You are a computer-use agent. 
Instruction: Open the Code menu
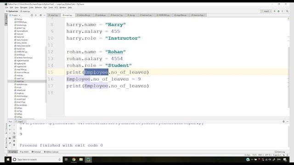[x=31, y=7]
